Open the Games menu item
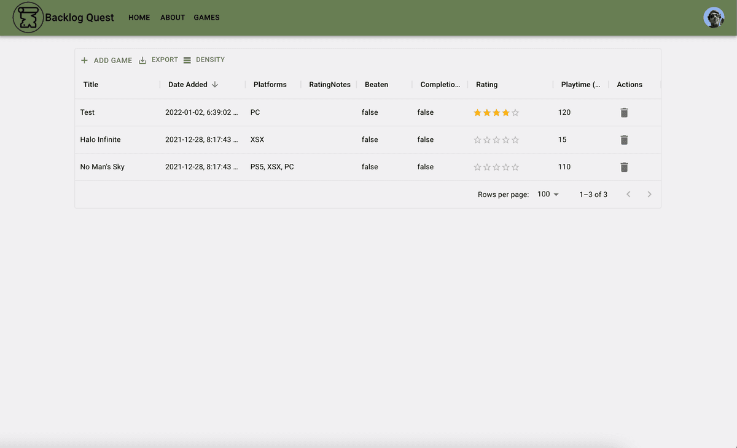The image size is (737, 448). tap(206, 18)
